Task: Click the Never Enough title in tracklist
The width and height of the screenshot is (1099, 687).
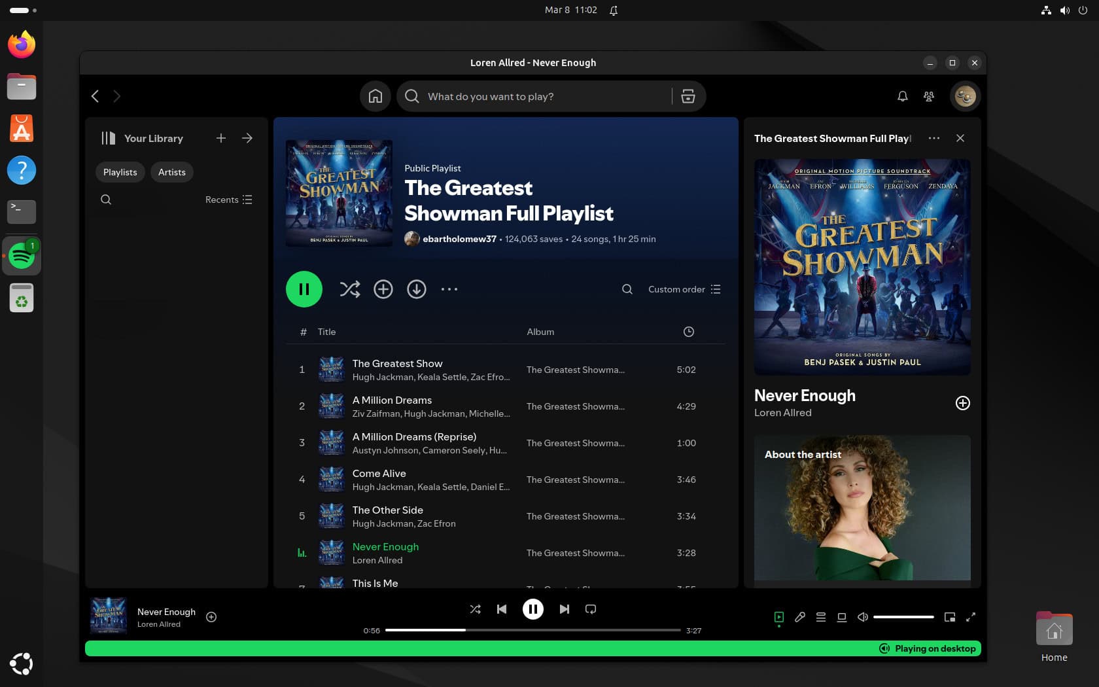Action: click(385, 546)
